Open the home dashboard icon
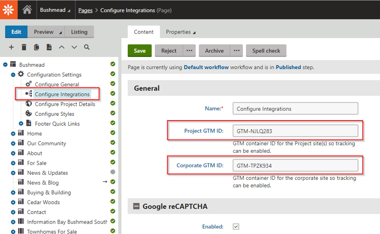 tap(27, 9)
